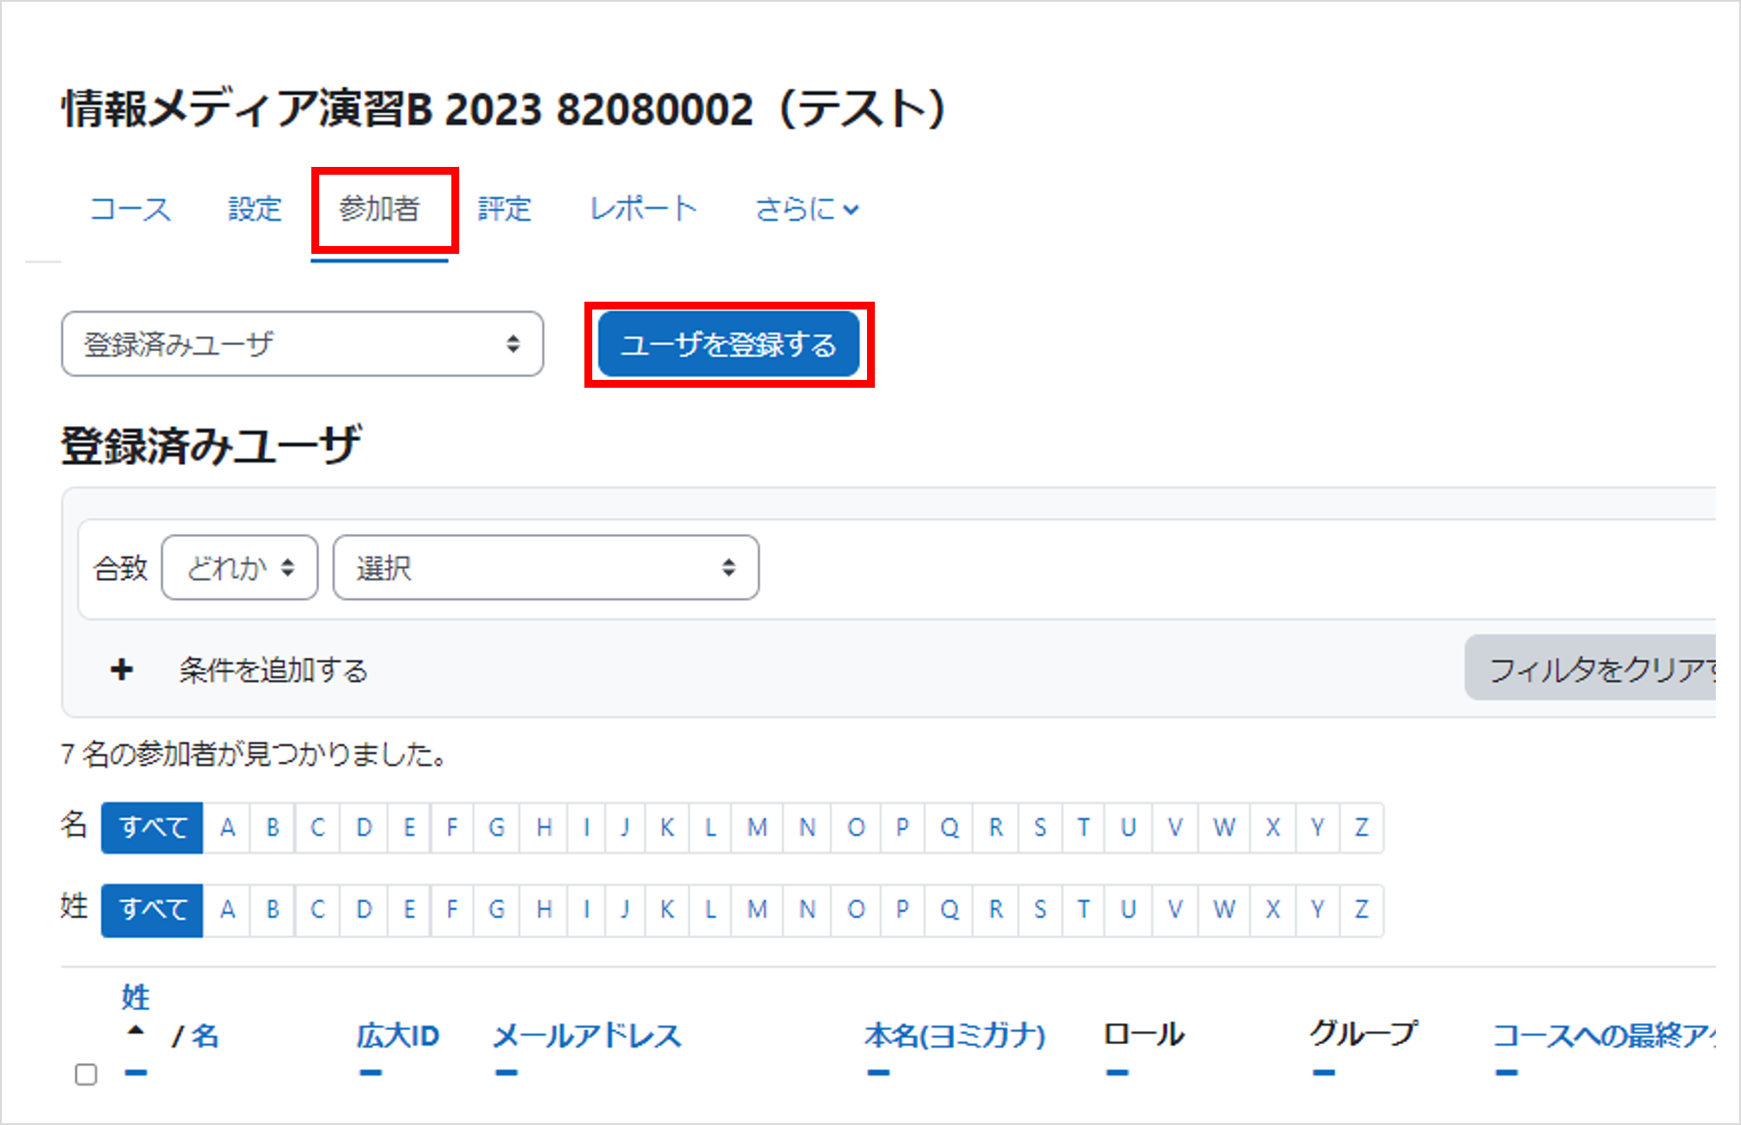This screenshot has width=1741, height=1125.
Task: Tick the select-all checkbox in the table header
Action: tap(85, 1075)
